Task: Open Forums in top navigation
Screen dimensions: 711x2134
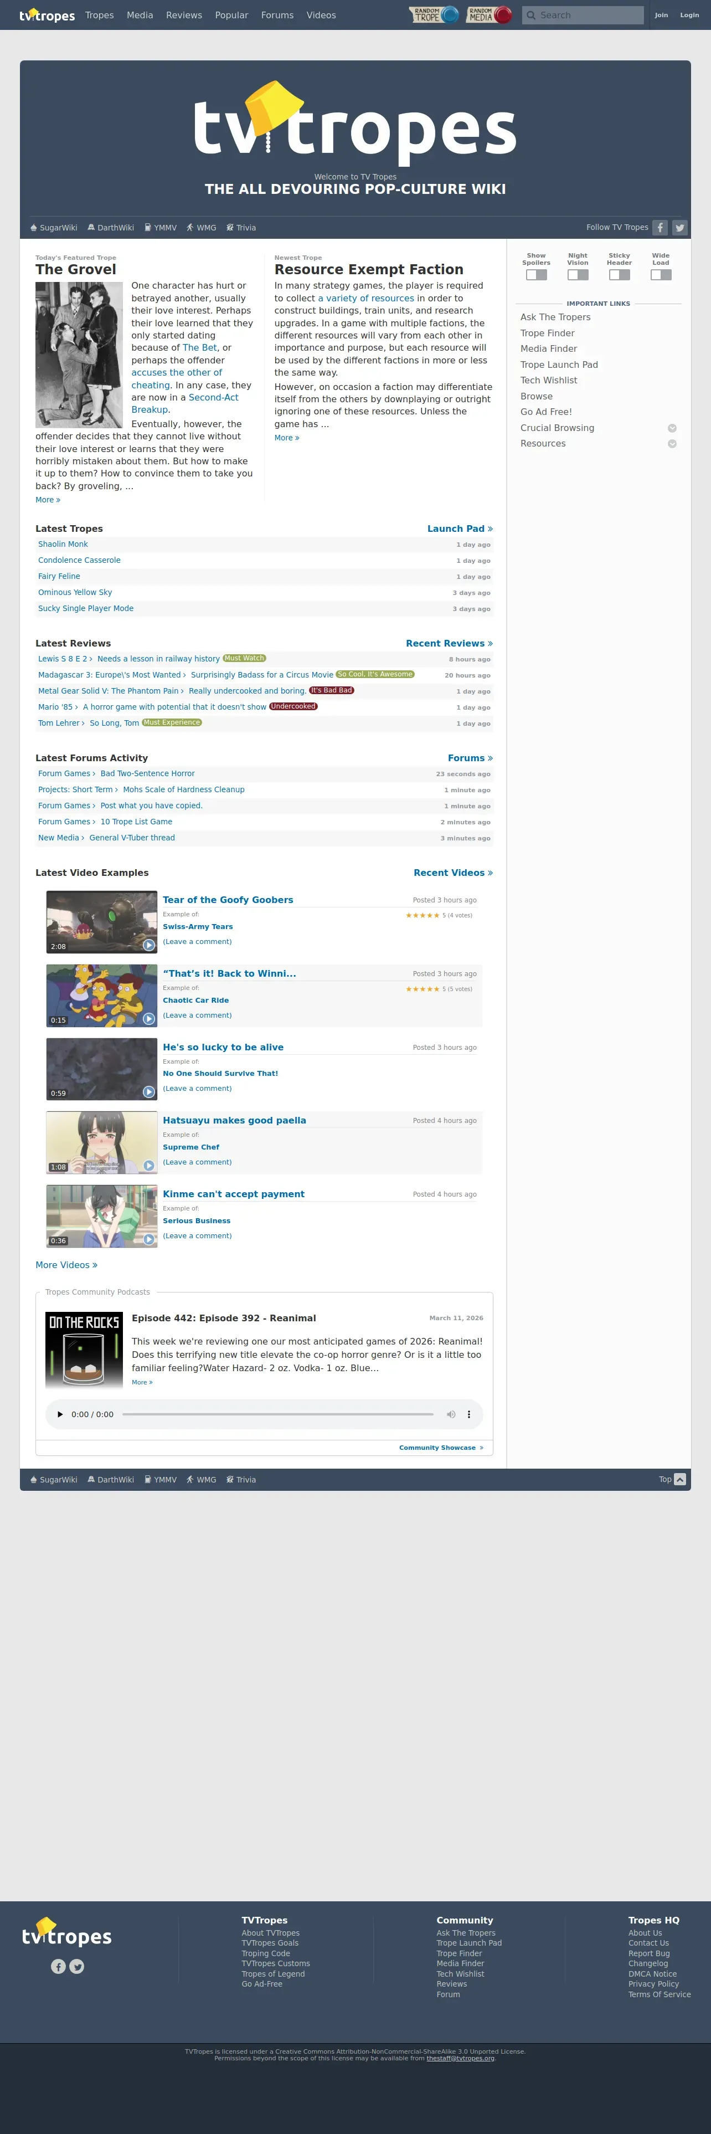Action: point(277,15)
